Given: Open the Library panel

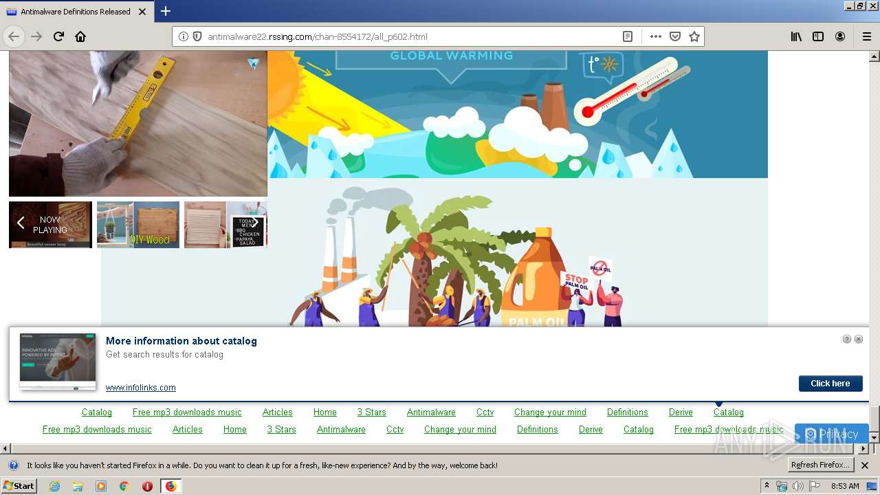Looking at the screenshot, I should coord(796,36).
